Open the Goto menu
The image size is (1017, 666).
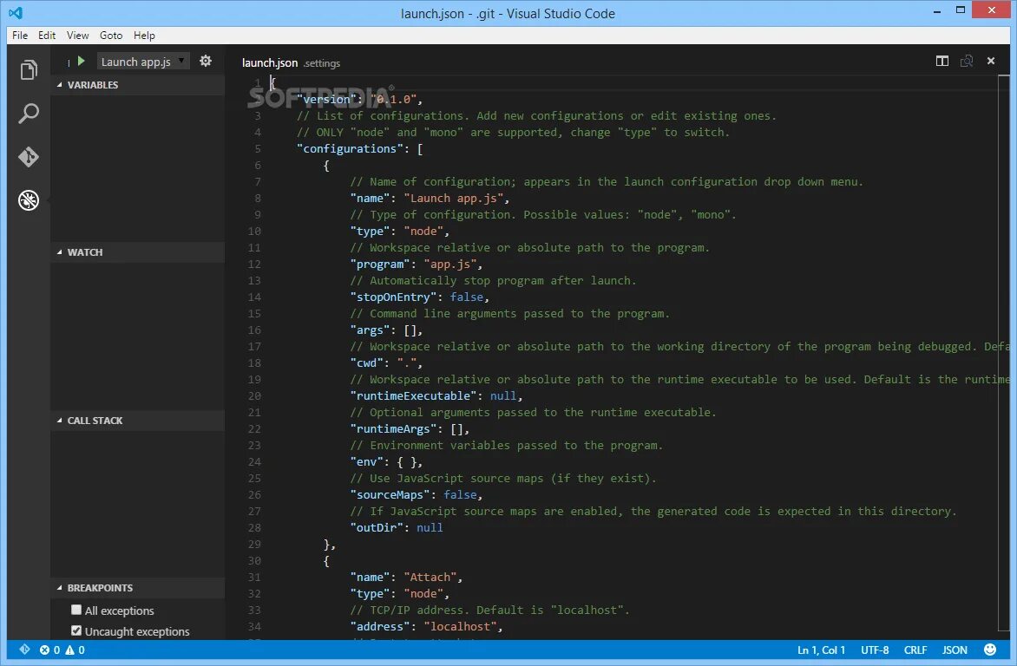point(111,35)
